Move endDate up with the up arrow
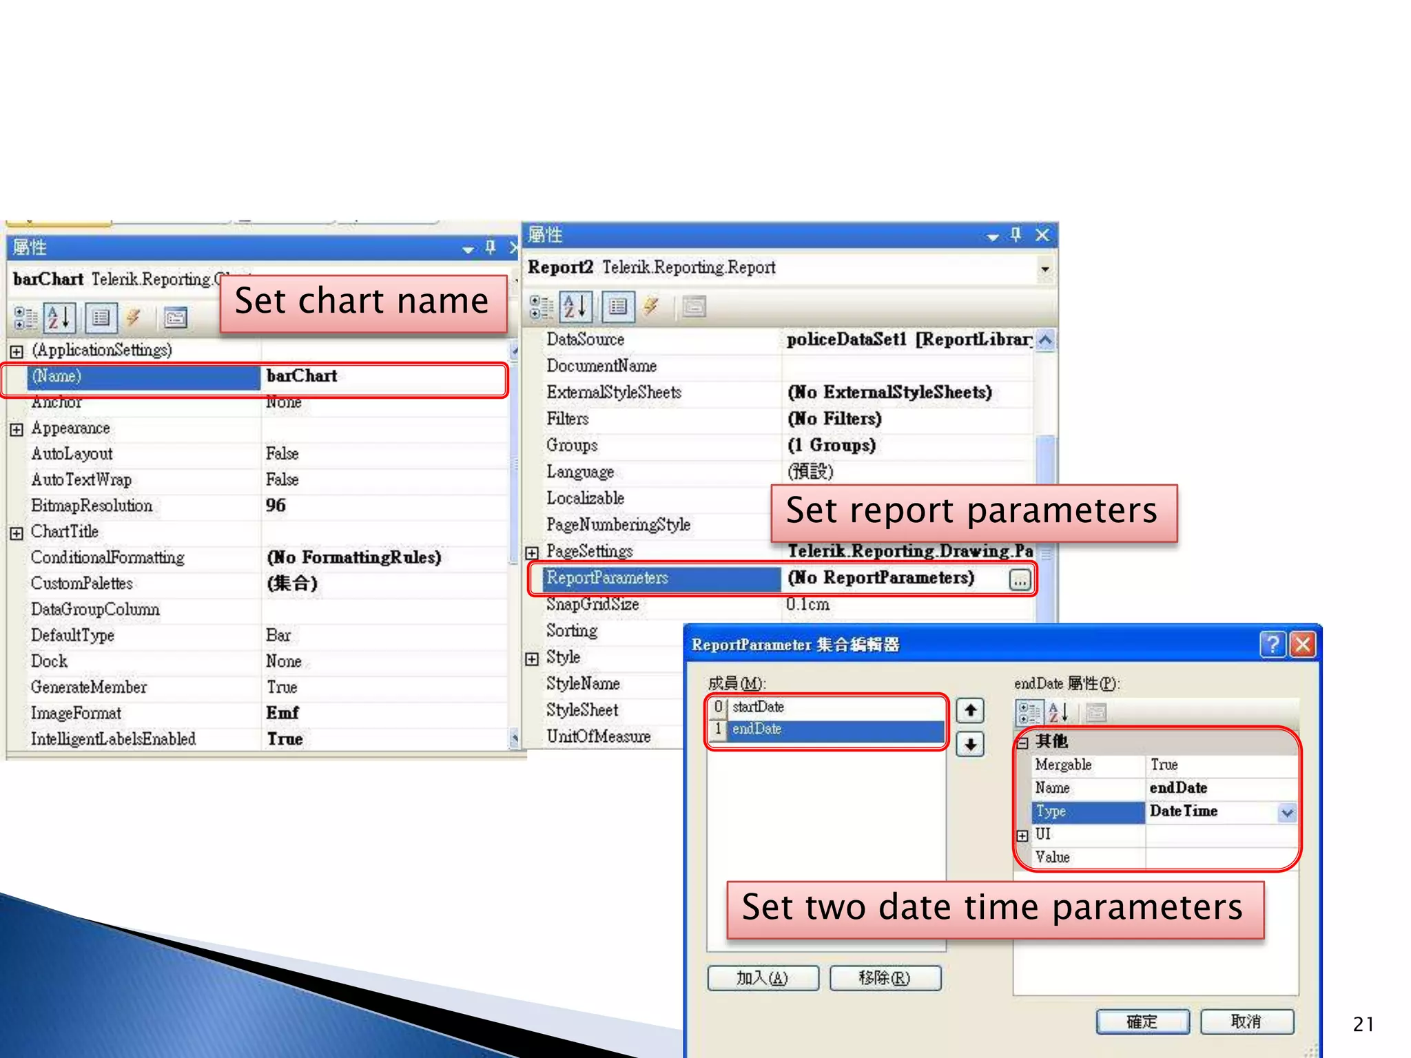 pyautogui.click(x=970, y=710)
